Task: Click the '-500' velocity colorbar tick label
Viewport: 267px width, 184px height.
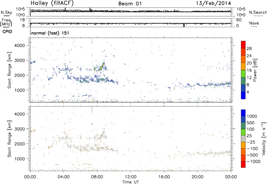Action: point(252,155)
